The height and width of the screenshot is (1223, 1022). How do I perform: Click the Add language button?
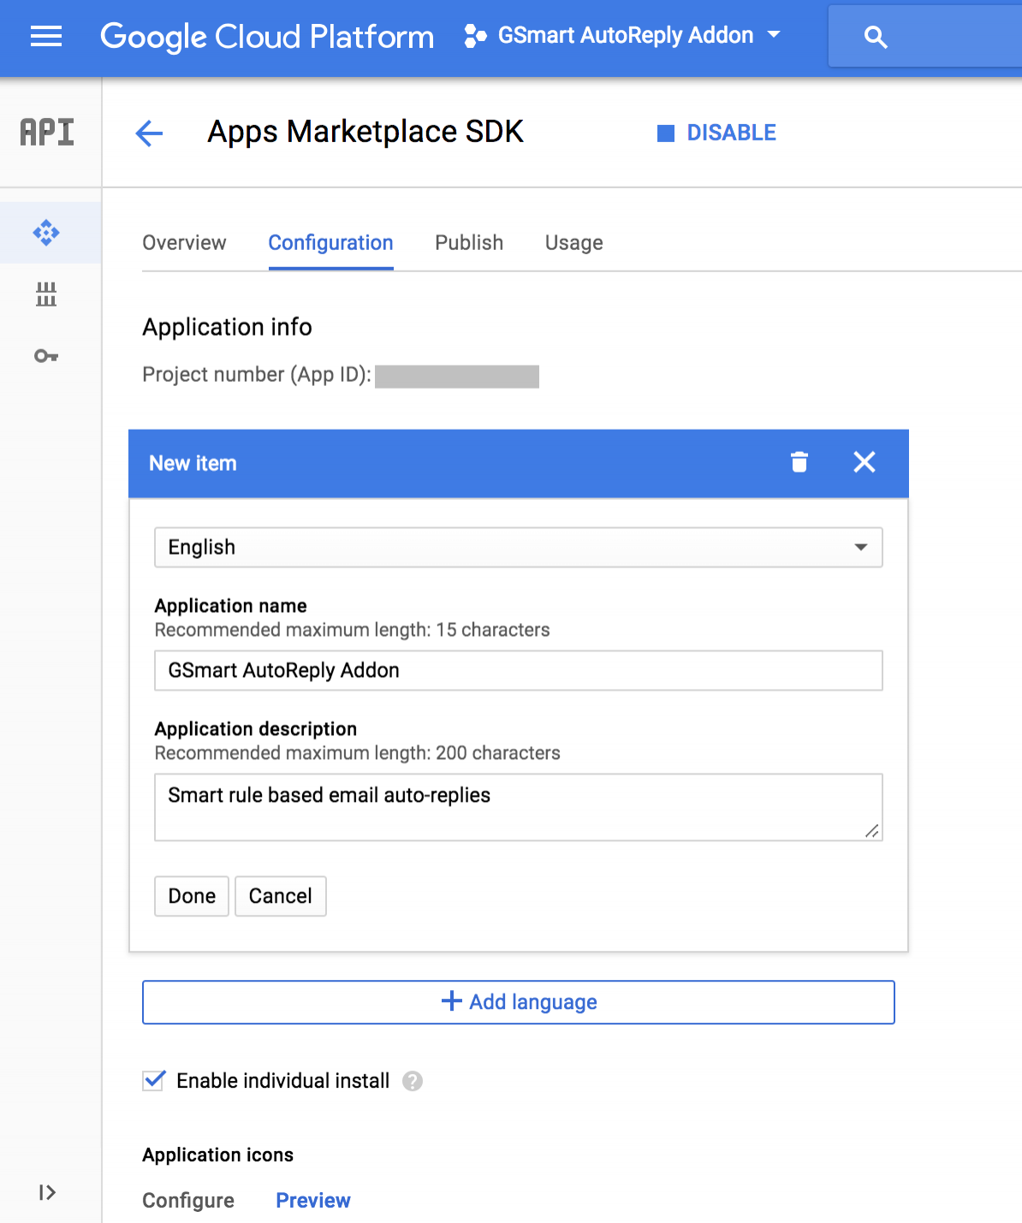[x=519, y=1002]
